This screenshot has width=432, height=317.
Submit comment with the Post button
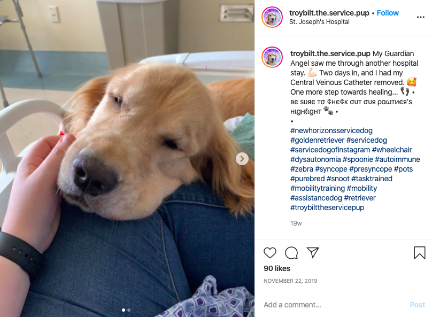click(x=417, y=305)
